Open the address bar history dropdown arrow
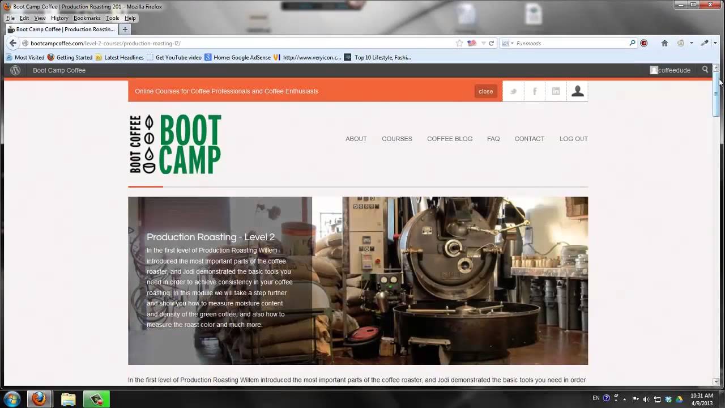 click(483, 43)
